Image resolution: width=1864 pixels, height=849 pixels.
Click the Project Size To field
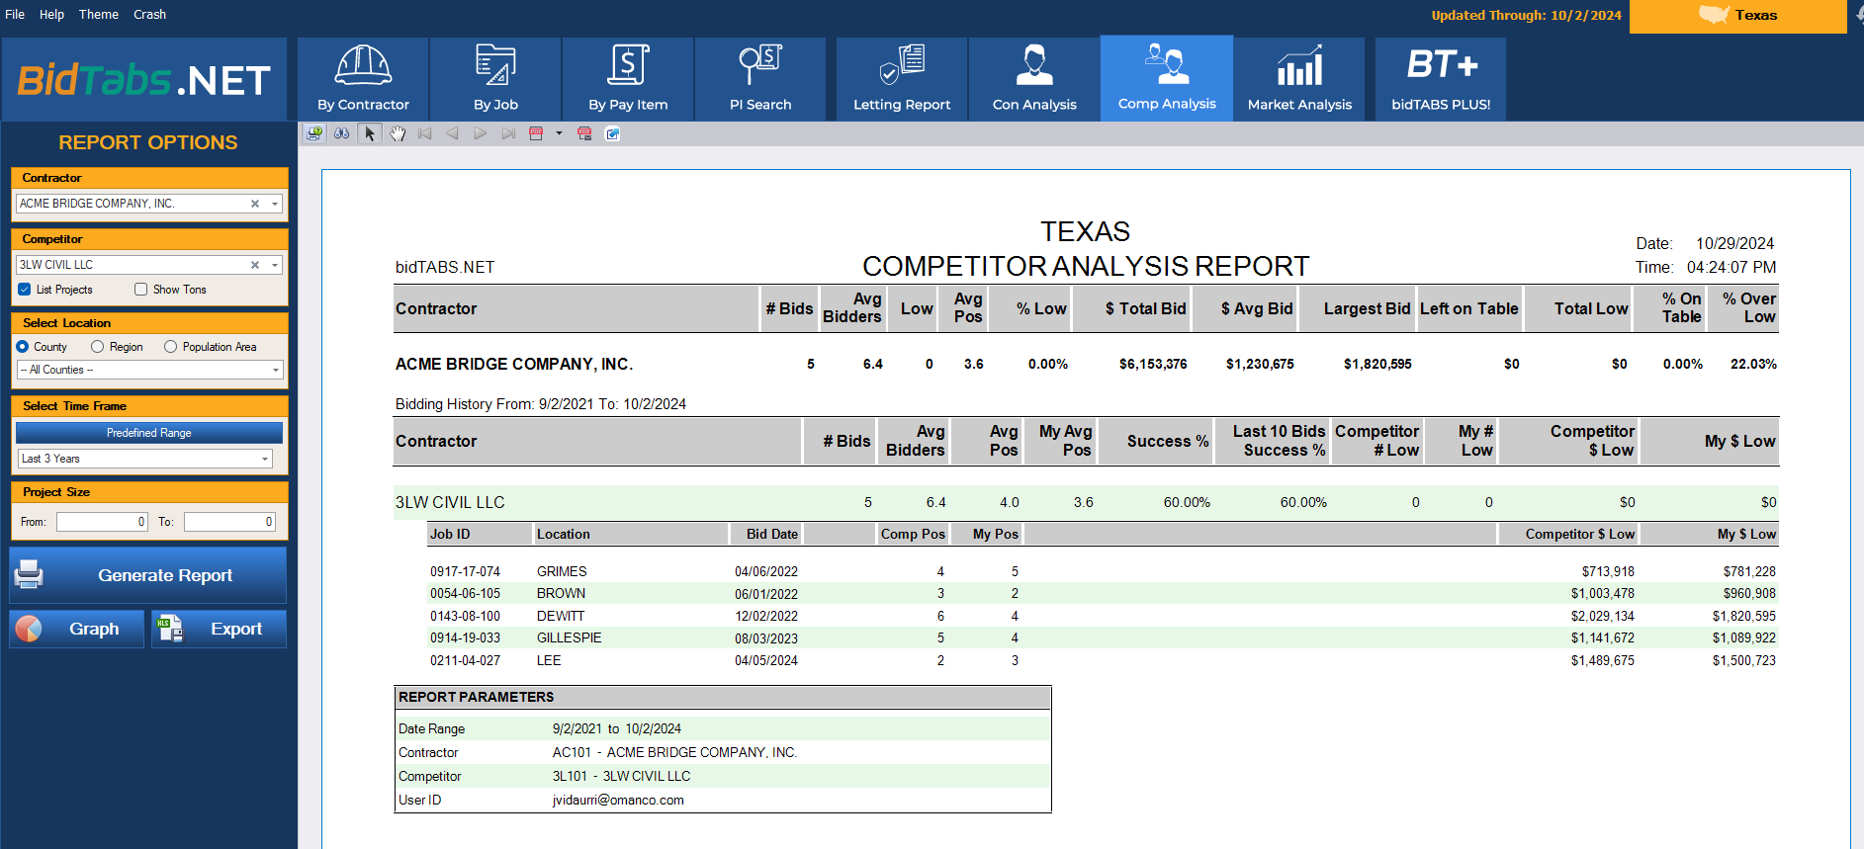tap(229, 522)
